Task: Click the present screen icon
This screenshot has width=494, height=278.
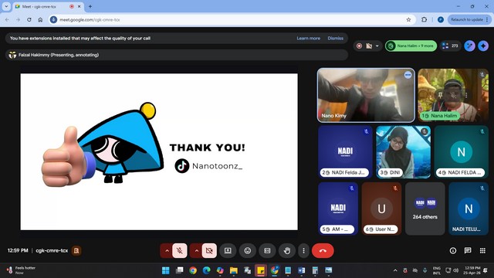Action: (228, 251)
